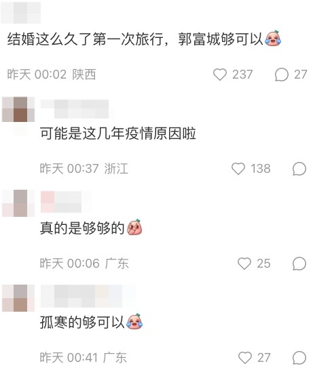This screenshot has width=313, height=372.
Task: Like the comment with 237 likes
Action: point(220,75)
